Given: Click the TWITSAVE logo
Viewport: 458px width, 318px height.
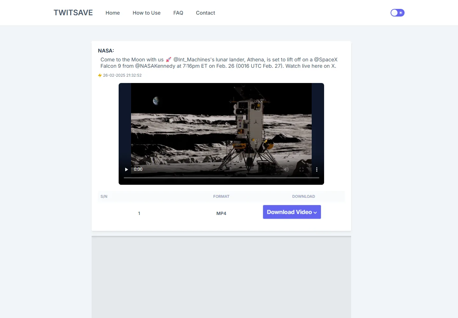Looking at the screenshot, I should click(x=73, y=13).
